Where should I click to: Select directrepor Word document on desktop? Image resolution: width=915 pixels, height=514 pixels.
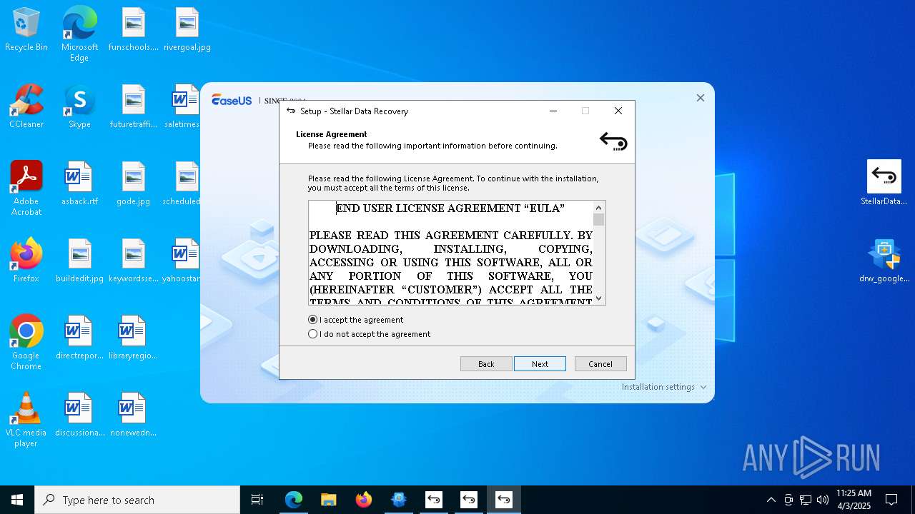point(79,338)
